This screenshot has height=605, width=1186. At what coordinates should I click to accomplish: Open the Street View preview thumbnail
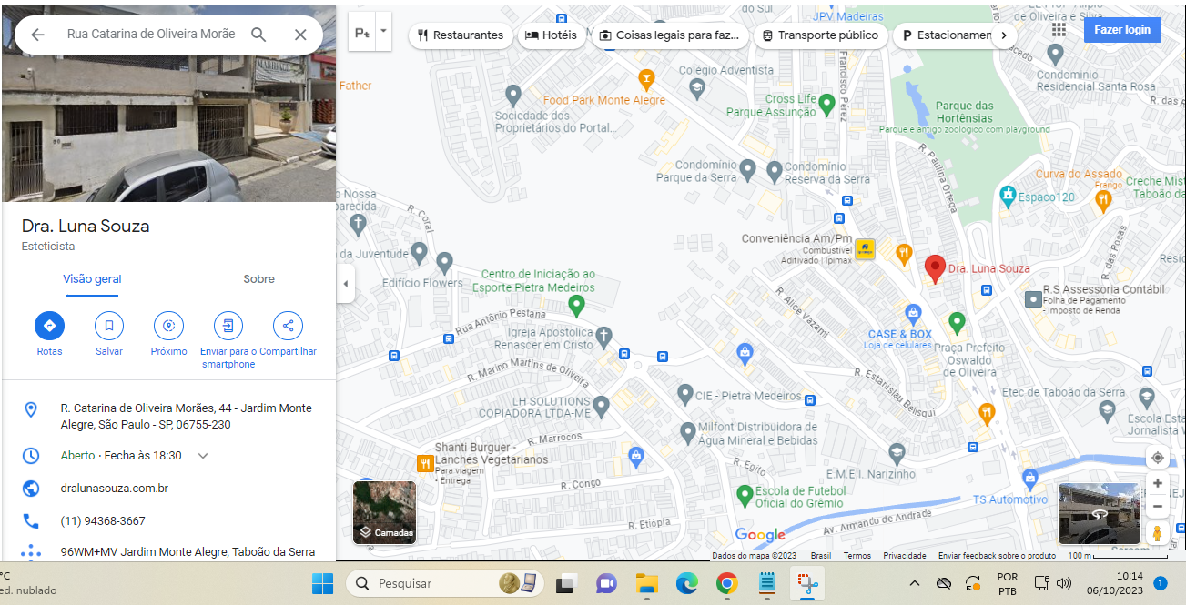pos(1100,514)
